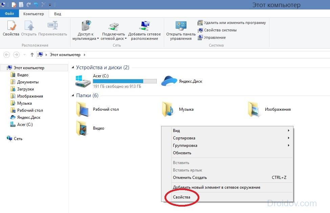
Task: Click the text 191 ГБ свободно из 913 ГБ
Action: (x=117, y=86)
